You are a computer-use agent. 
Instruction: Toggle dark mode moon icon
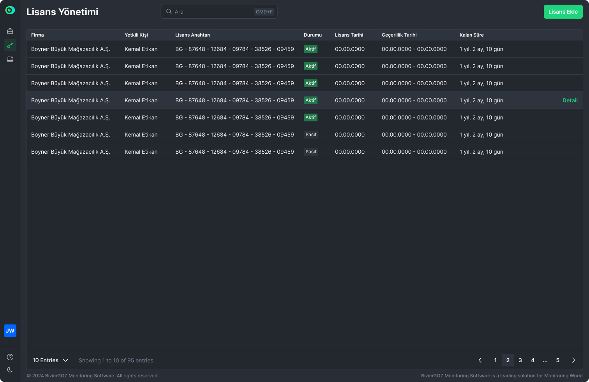tap(10, 370)
